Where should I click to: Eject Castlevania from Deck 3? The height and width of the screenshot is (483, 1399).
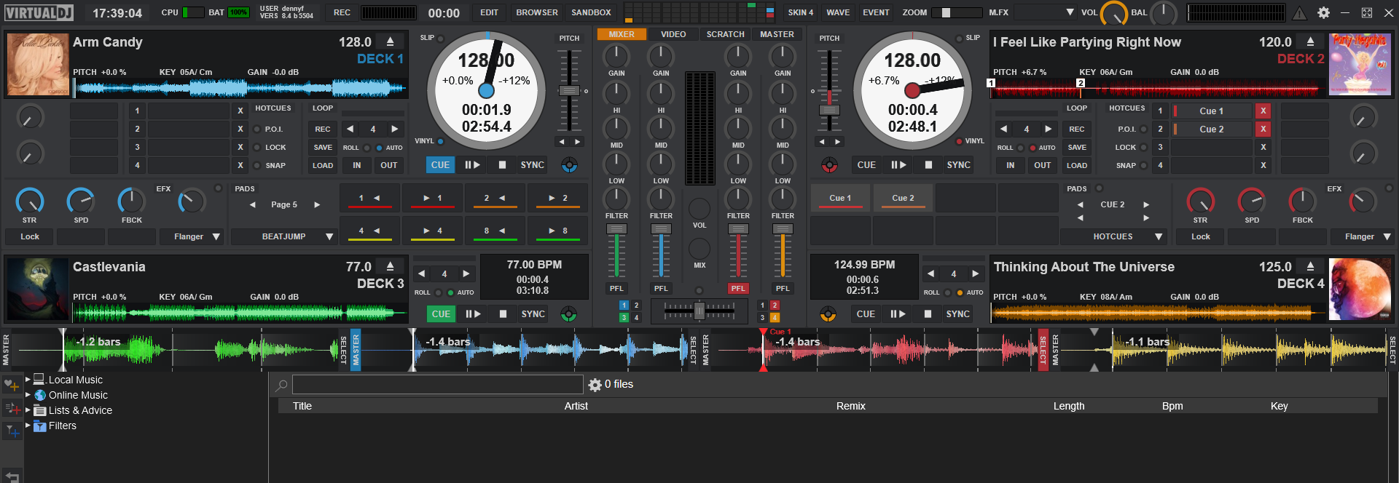click(x=391, y=267)
